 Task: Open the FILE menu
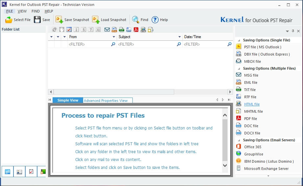[x=10, y=11]
